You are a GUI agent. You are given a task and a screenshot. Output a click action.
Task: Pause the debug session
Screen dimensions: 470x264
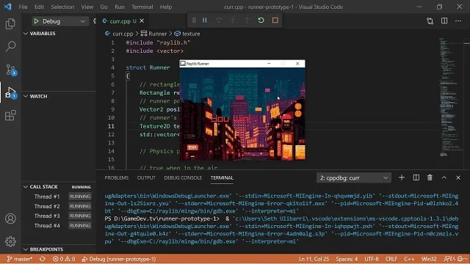point(205,21)
